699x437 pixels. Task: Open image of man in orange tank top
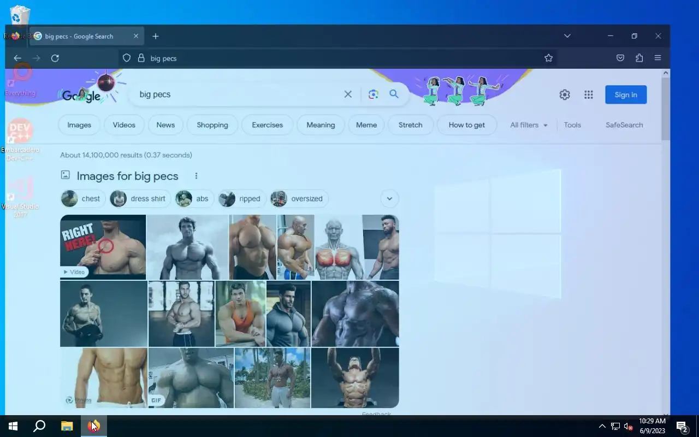240,314
